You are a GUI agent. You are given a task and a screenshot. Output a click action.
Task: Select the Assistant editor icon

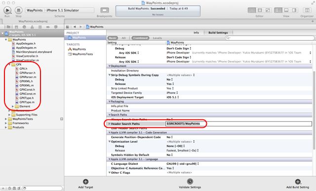(x=260, y=10)
